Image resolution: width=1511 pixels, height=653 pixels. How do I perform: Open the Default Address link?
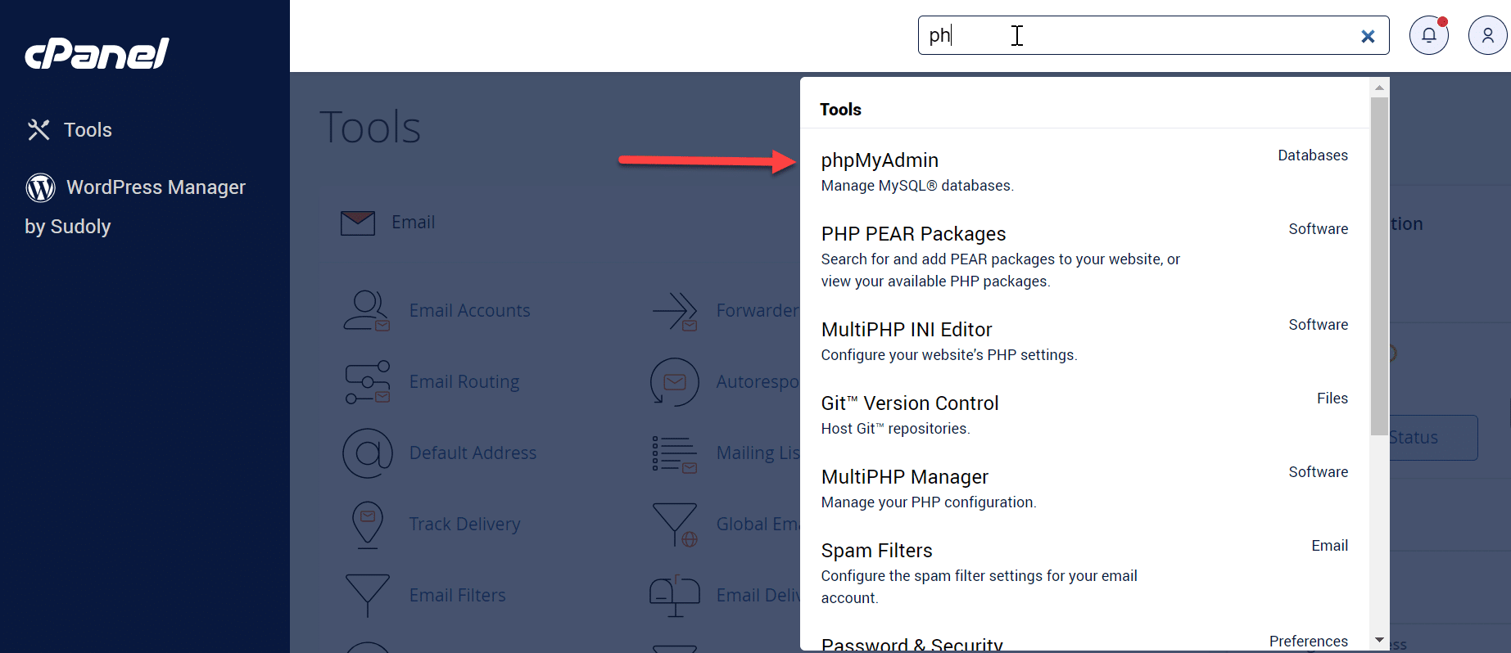pos(473,453)
